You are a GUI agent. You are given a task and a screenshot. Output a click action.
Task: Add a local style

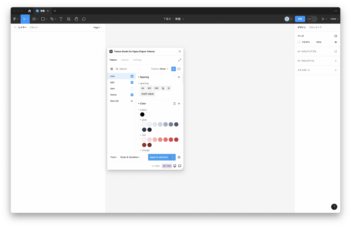point(336,61)
